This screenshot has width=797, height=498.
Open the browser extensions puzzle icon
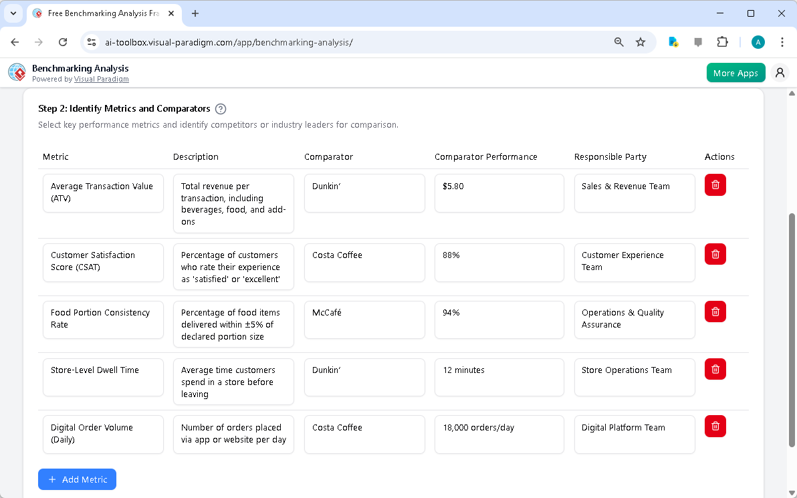[x=722, y=41]
